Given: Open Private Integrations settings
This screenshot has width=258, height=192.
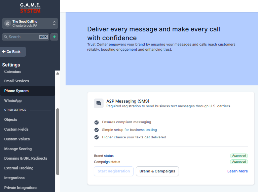Looking at the screenshot, I should point(21,188).
